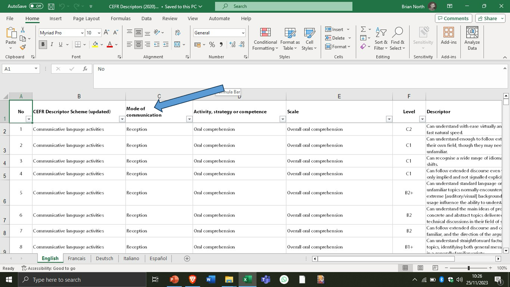Open the Level column filter dropdown
Screen dimensions: 510x287
(x=422, y=119)
